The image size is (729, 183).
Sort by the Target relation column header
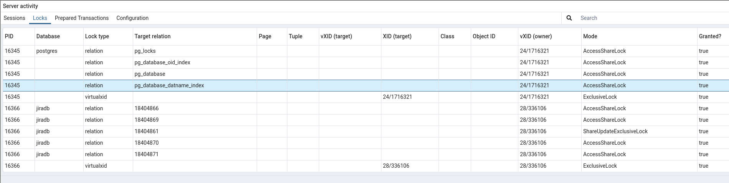point(195,36)
